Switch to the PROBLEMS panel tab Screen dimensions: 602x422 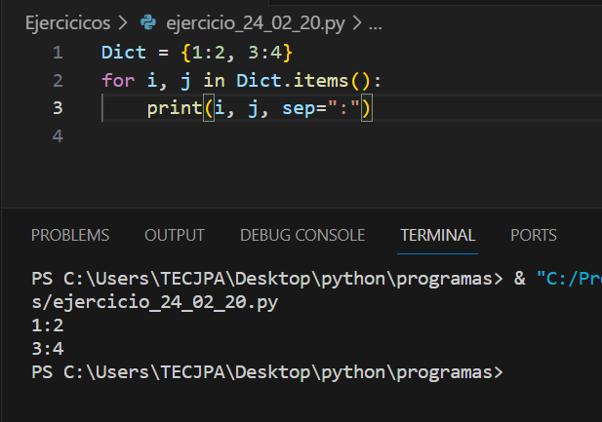70,235
